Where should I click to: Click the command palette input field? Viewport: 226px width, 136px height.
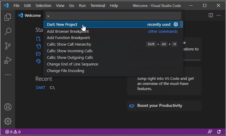pos(113,16)
